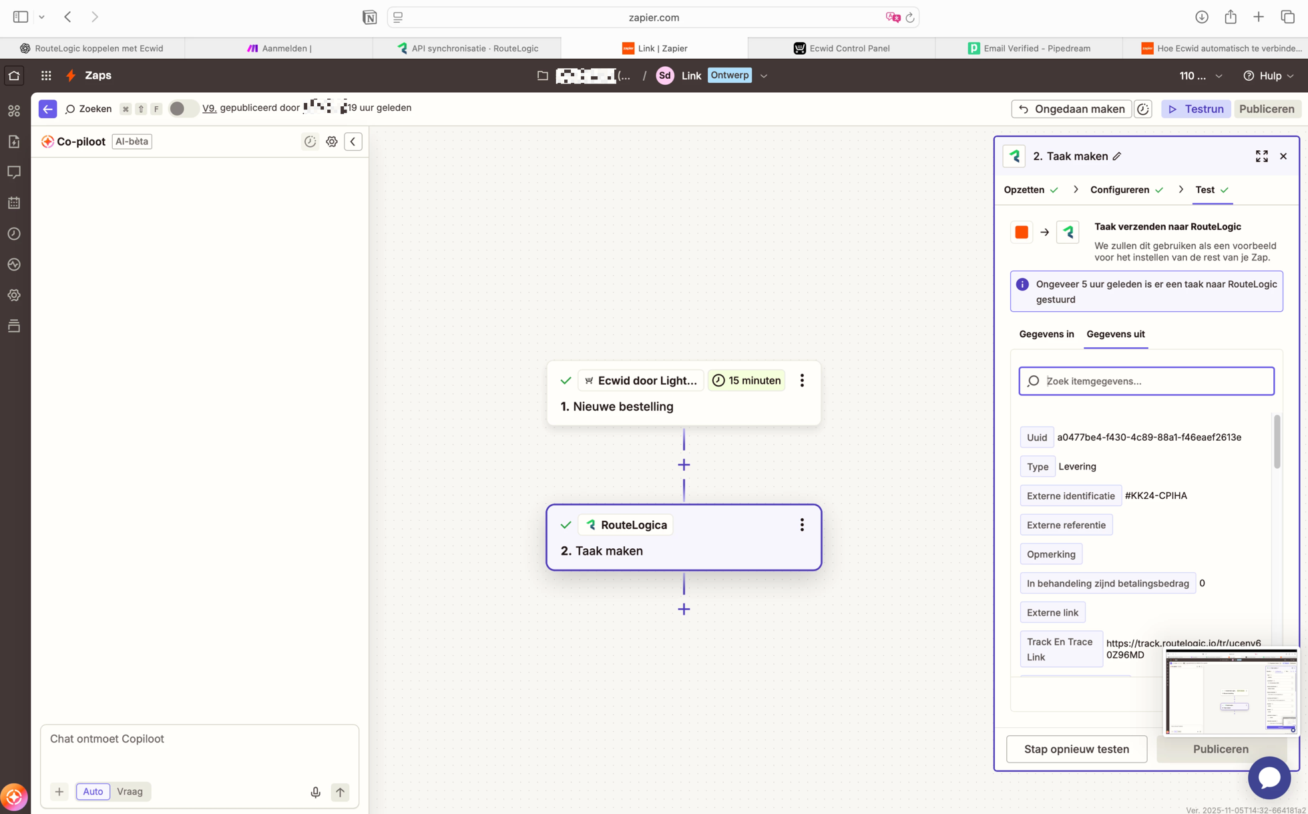1308x814 pixels.
Task: Open the Configureren step tab
Action: pyautogui.click(x=1120, y=190)
